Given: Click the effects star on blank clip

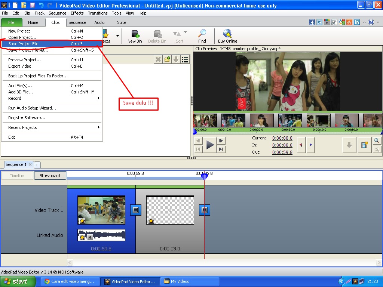Looking at the screenshot, I should [151, 221].
